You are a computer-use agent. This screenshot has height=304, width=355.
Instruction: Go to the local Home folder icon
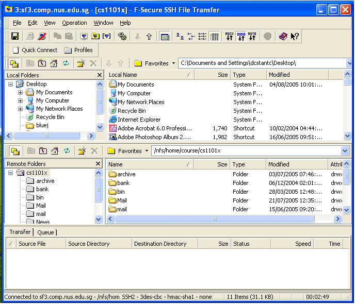(54, 63)
